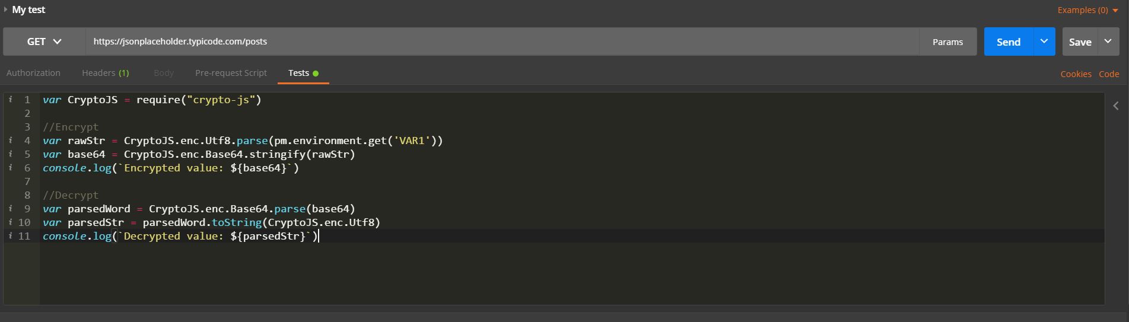Expand the My test request description
The image size is (1129, 322).
click(5, 9)
